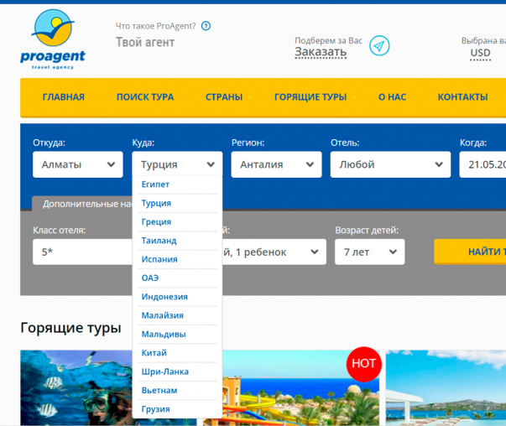Click the red HOT badge

click(363, 364)
